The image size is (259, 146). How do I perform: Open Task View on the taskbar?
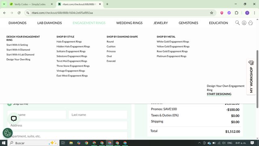[x=63, y=143]
